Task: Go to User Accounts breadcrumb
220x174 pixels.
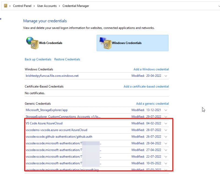Action: coord(47,6)
